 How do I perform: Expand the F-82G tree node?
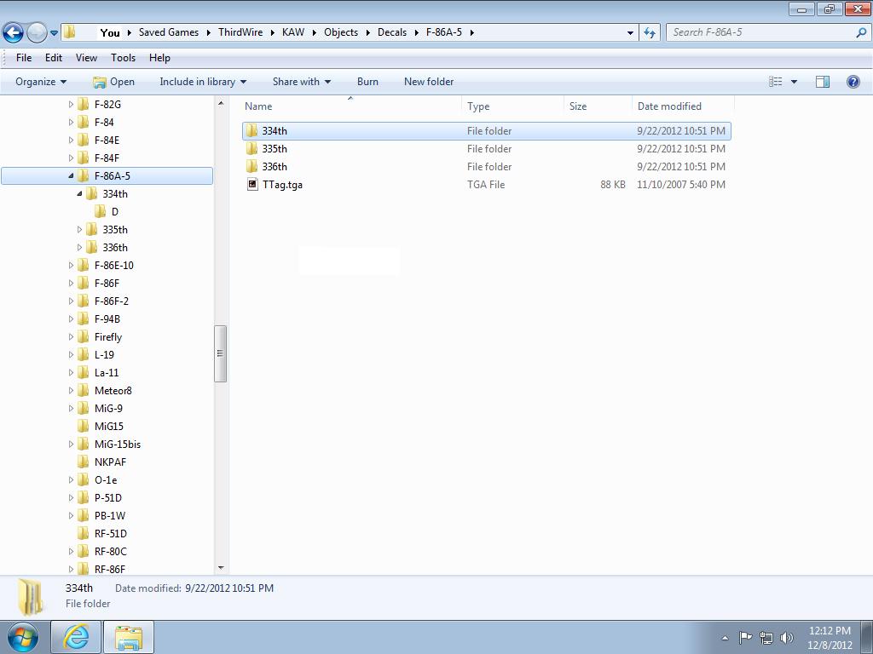[71, 105]
